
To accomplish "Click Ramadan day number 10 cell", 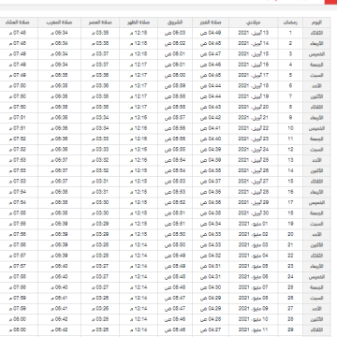I will coord(290,128).
